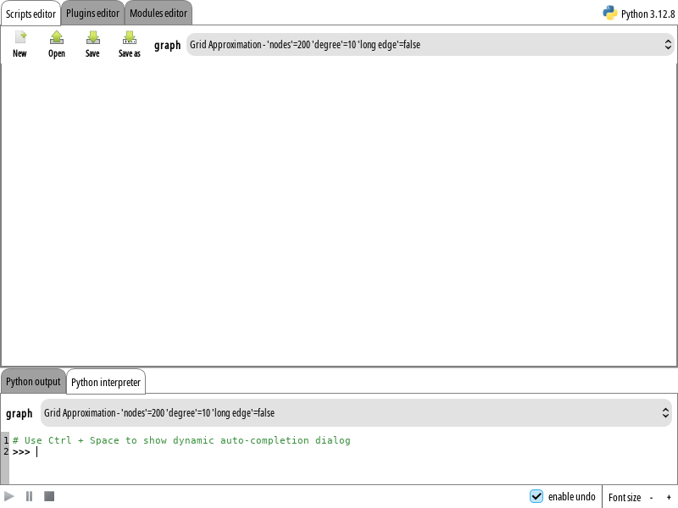Increase font size with the plus button
The height and width of the screenshot is (508, 678).
(669, 497)
